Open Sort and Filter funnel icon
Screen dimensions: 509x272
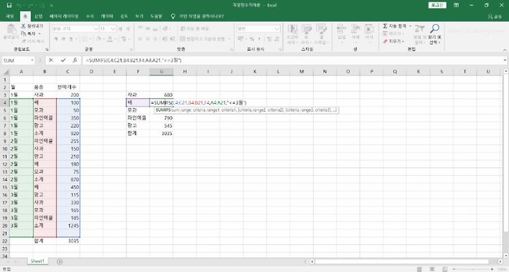pyautogui.click(x=419, y=29)
